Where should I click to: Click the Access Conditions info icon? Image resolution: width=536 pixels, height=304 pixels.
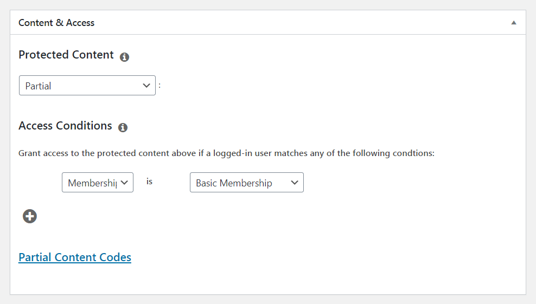click(123, 128)
